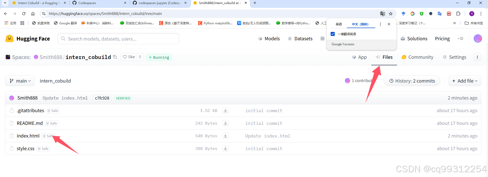Open the Chrome profile icon
Viewport: 488px width, 177px height.
click(472, 14)
